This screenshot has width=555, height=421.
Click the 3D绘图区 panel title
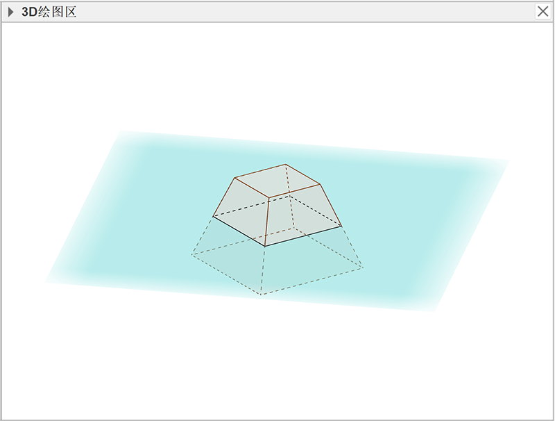coord(49,12)
